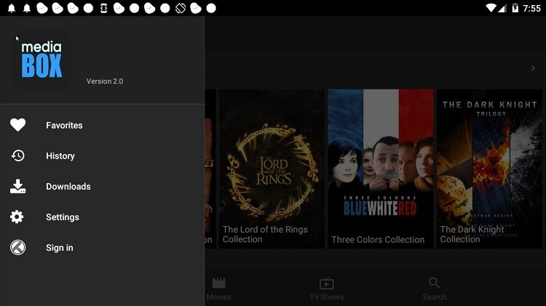Tap the first notification bell icon
546x306 pixels.
click(x=12, y=8)
